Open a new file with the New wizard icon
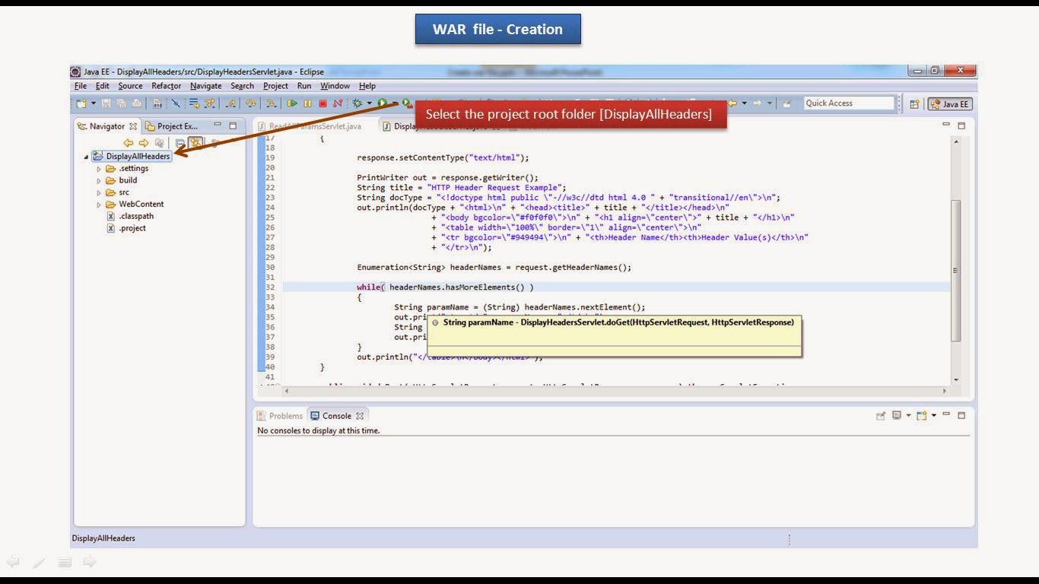The height and width of the screenshot is (584, 1039). [81, 103]
